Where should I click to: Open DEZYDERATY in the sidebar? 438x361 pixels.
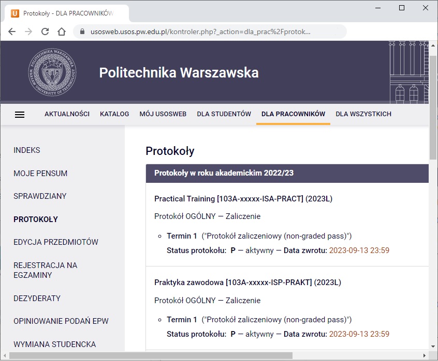(37, 299)
